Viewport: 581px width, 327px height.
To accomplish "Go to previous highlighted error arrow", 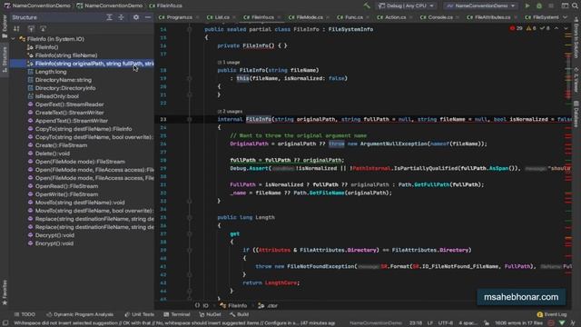I will [x=556, y=28].
